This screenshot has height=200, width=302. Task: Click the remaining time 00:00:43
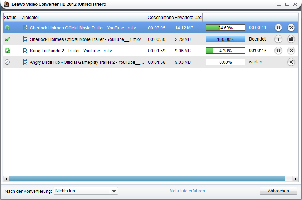258,51
